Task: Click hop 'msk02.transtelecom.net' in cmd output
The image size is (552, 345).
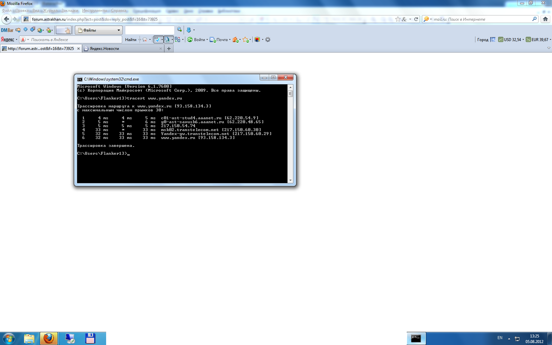Action: (190, 130)
